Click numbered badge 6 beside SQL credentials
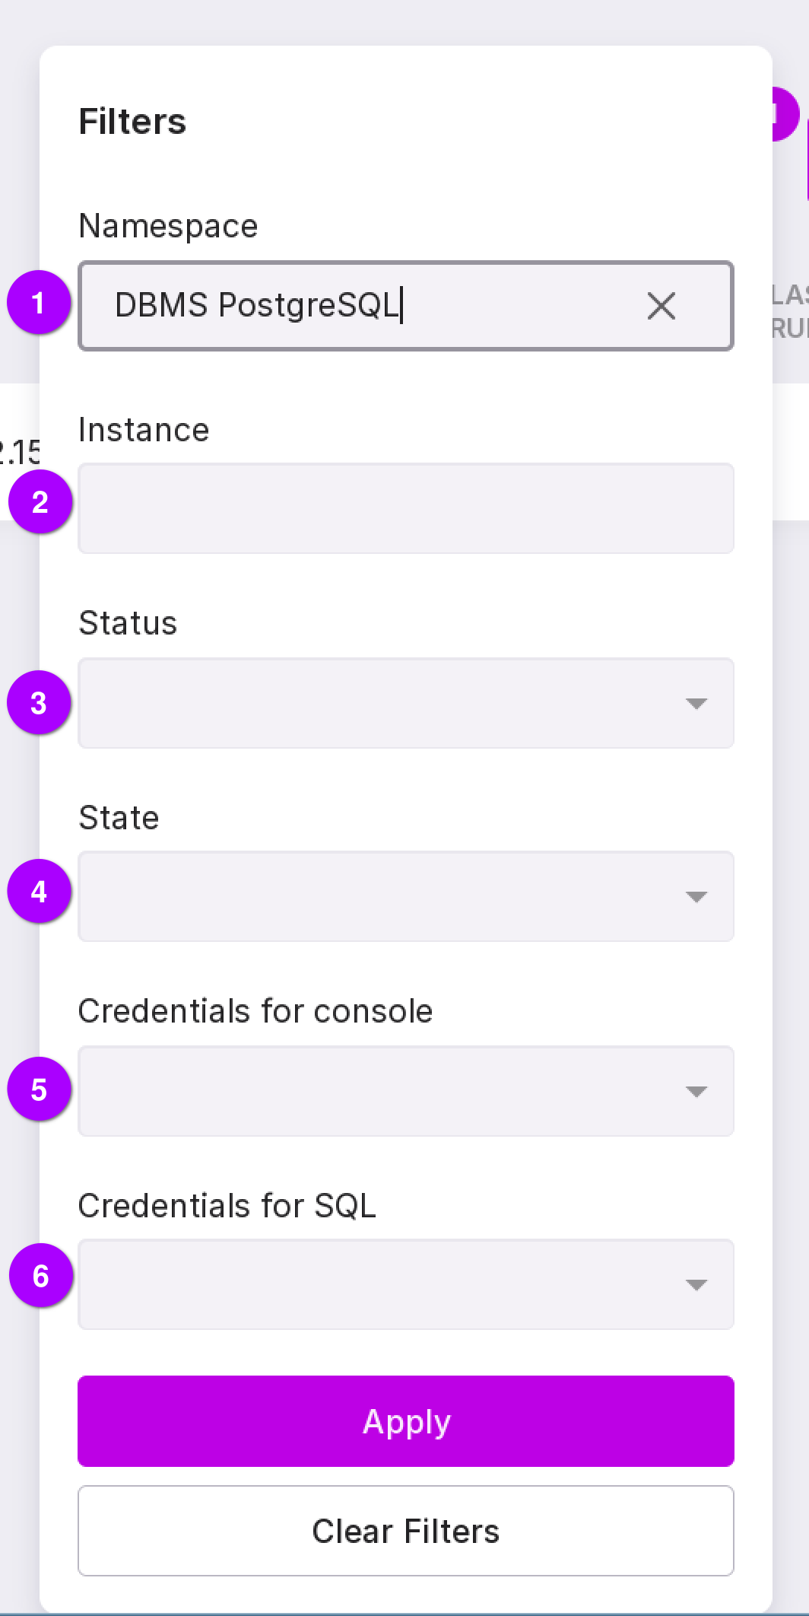Image resolution: width=809 pixels, height=1616 pixels. 41,1276
